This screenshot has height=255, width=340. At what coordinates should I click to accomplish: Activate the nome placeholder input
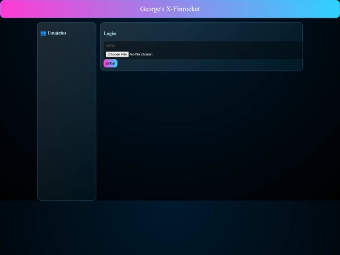point(203,45)
